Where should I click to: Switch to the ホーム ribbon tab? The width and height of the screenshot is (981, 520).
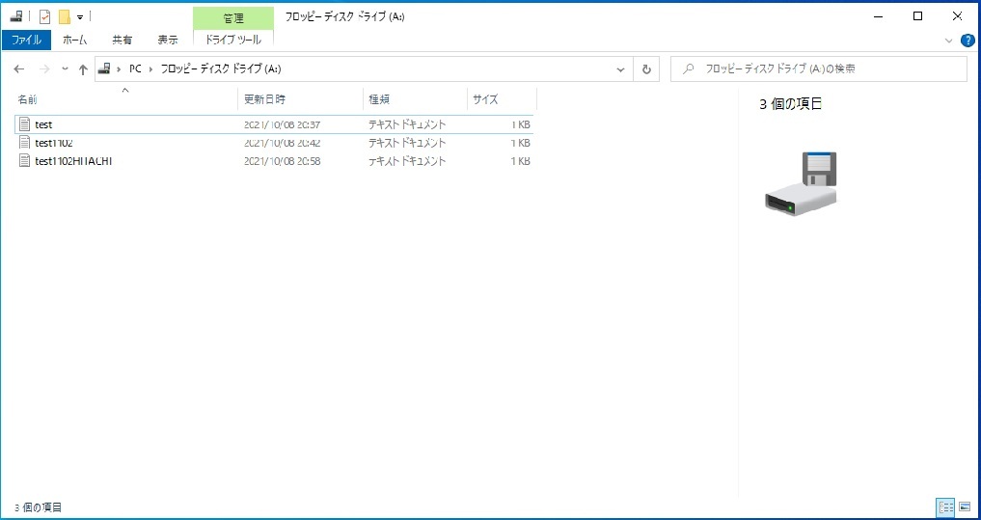point(74,40)
